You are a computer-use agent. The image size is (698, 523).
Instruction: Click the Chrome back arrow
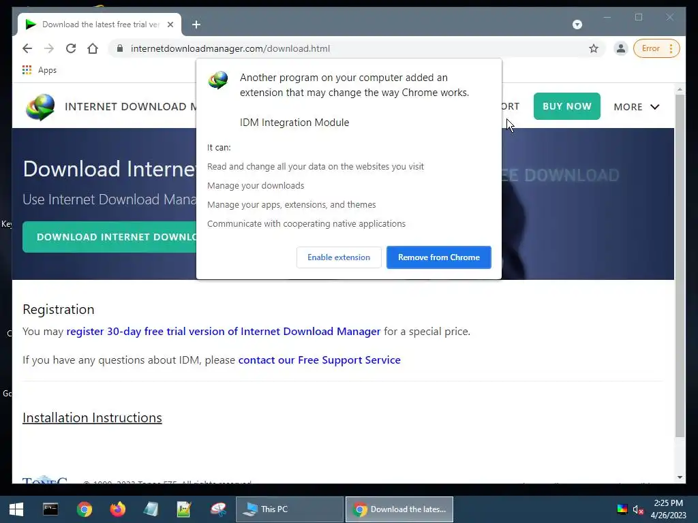click(27, 48)
